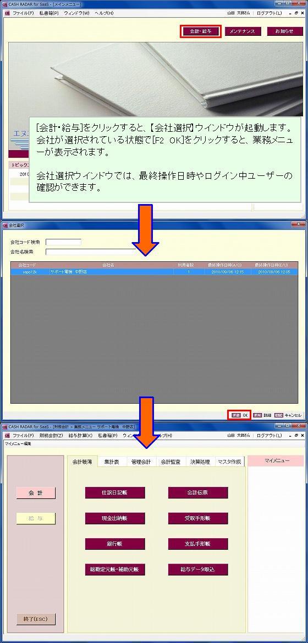Focus the 会社名検索 field
The image size is (308, 643).
tap(90, 252)
